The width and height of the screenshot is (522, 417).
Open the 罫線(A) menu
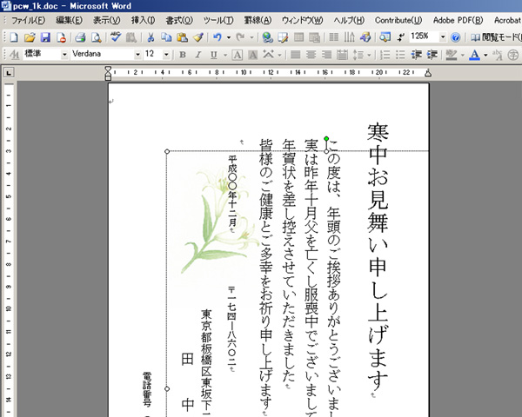coord(258,20)
